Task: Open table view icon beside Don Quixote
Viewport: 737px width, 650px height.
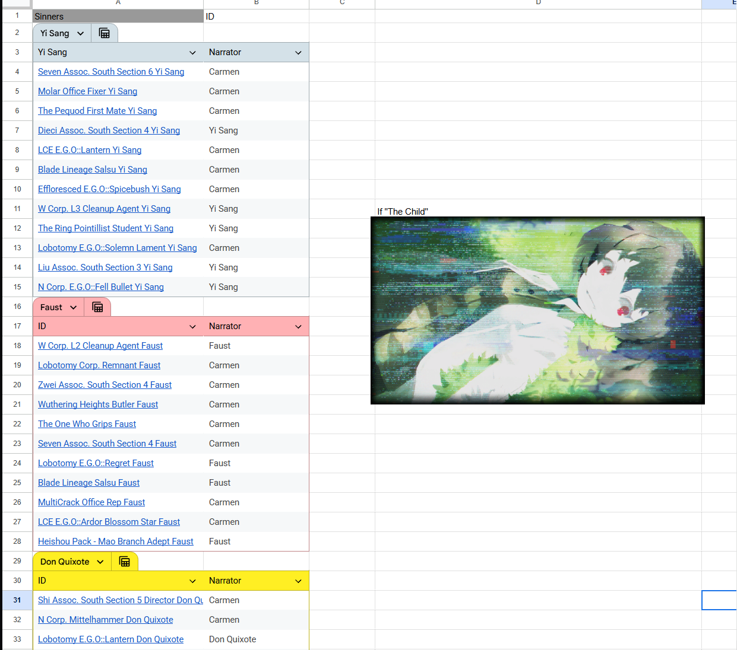Action: 125,562
